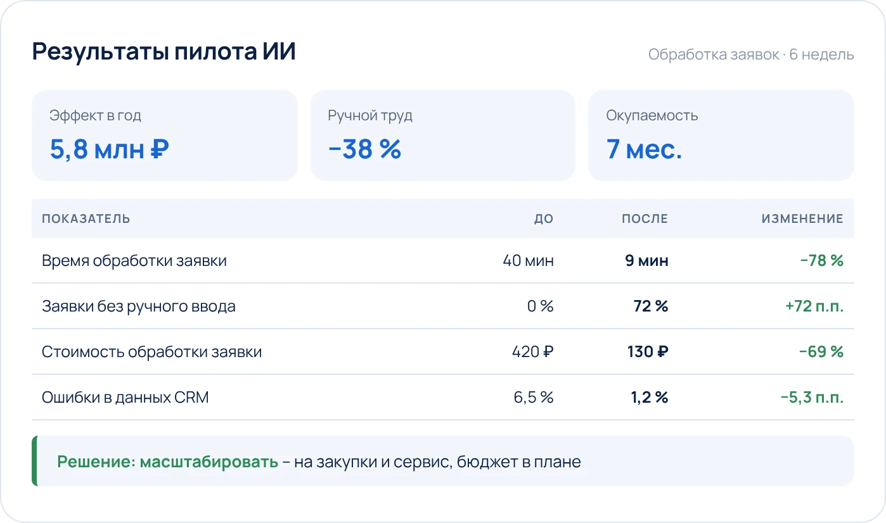Click the cell "1,2 %"

click(649, 398)
